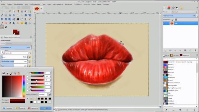
Task: Toggle lock pixels brush icon in Layers
Action: point(173,20)
